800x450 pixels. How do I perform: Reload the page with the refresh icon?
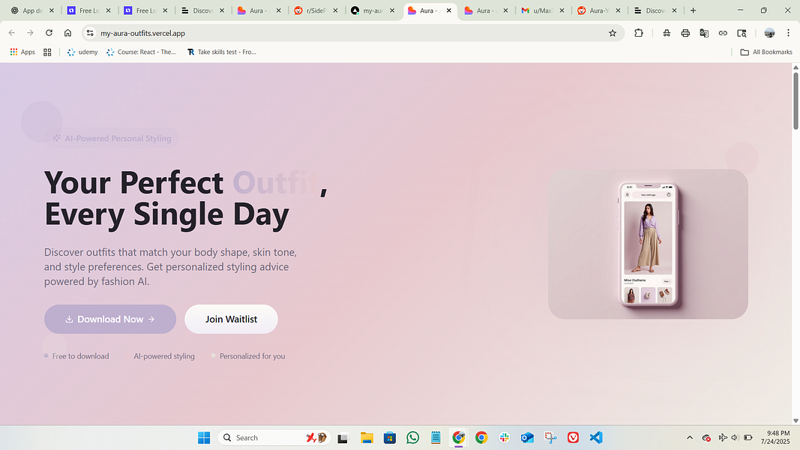[x=49, y=33]
